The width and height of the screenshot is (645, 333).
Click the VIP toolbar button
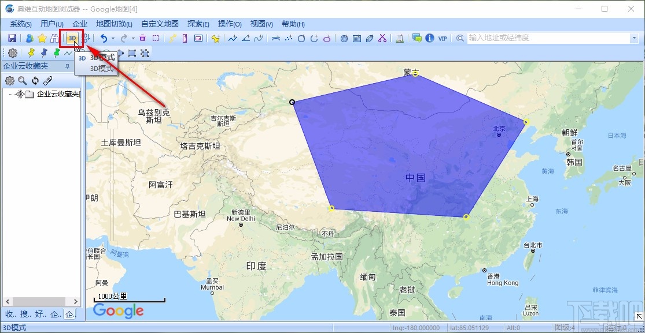(443, 38)
